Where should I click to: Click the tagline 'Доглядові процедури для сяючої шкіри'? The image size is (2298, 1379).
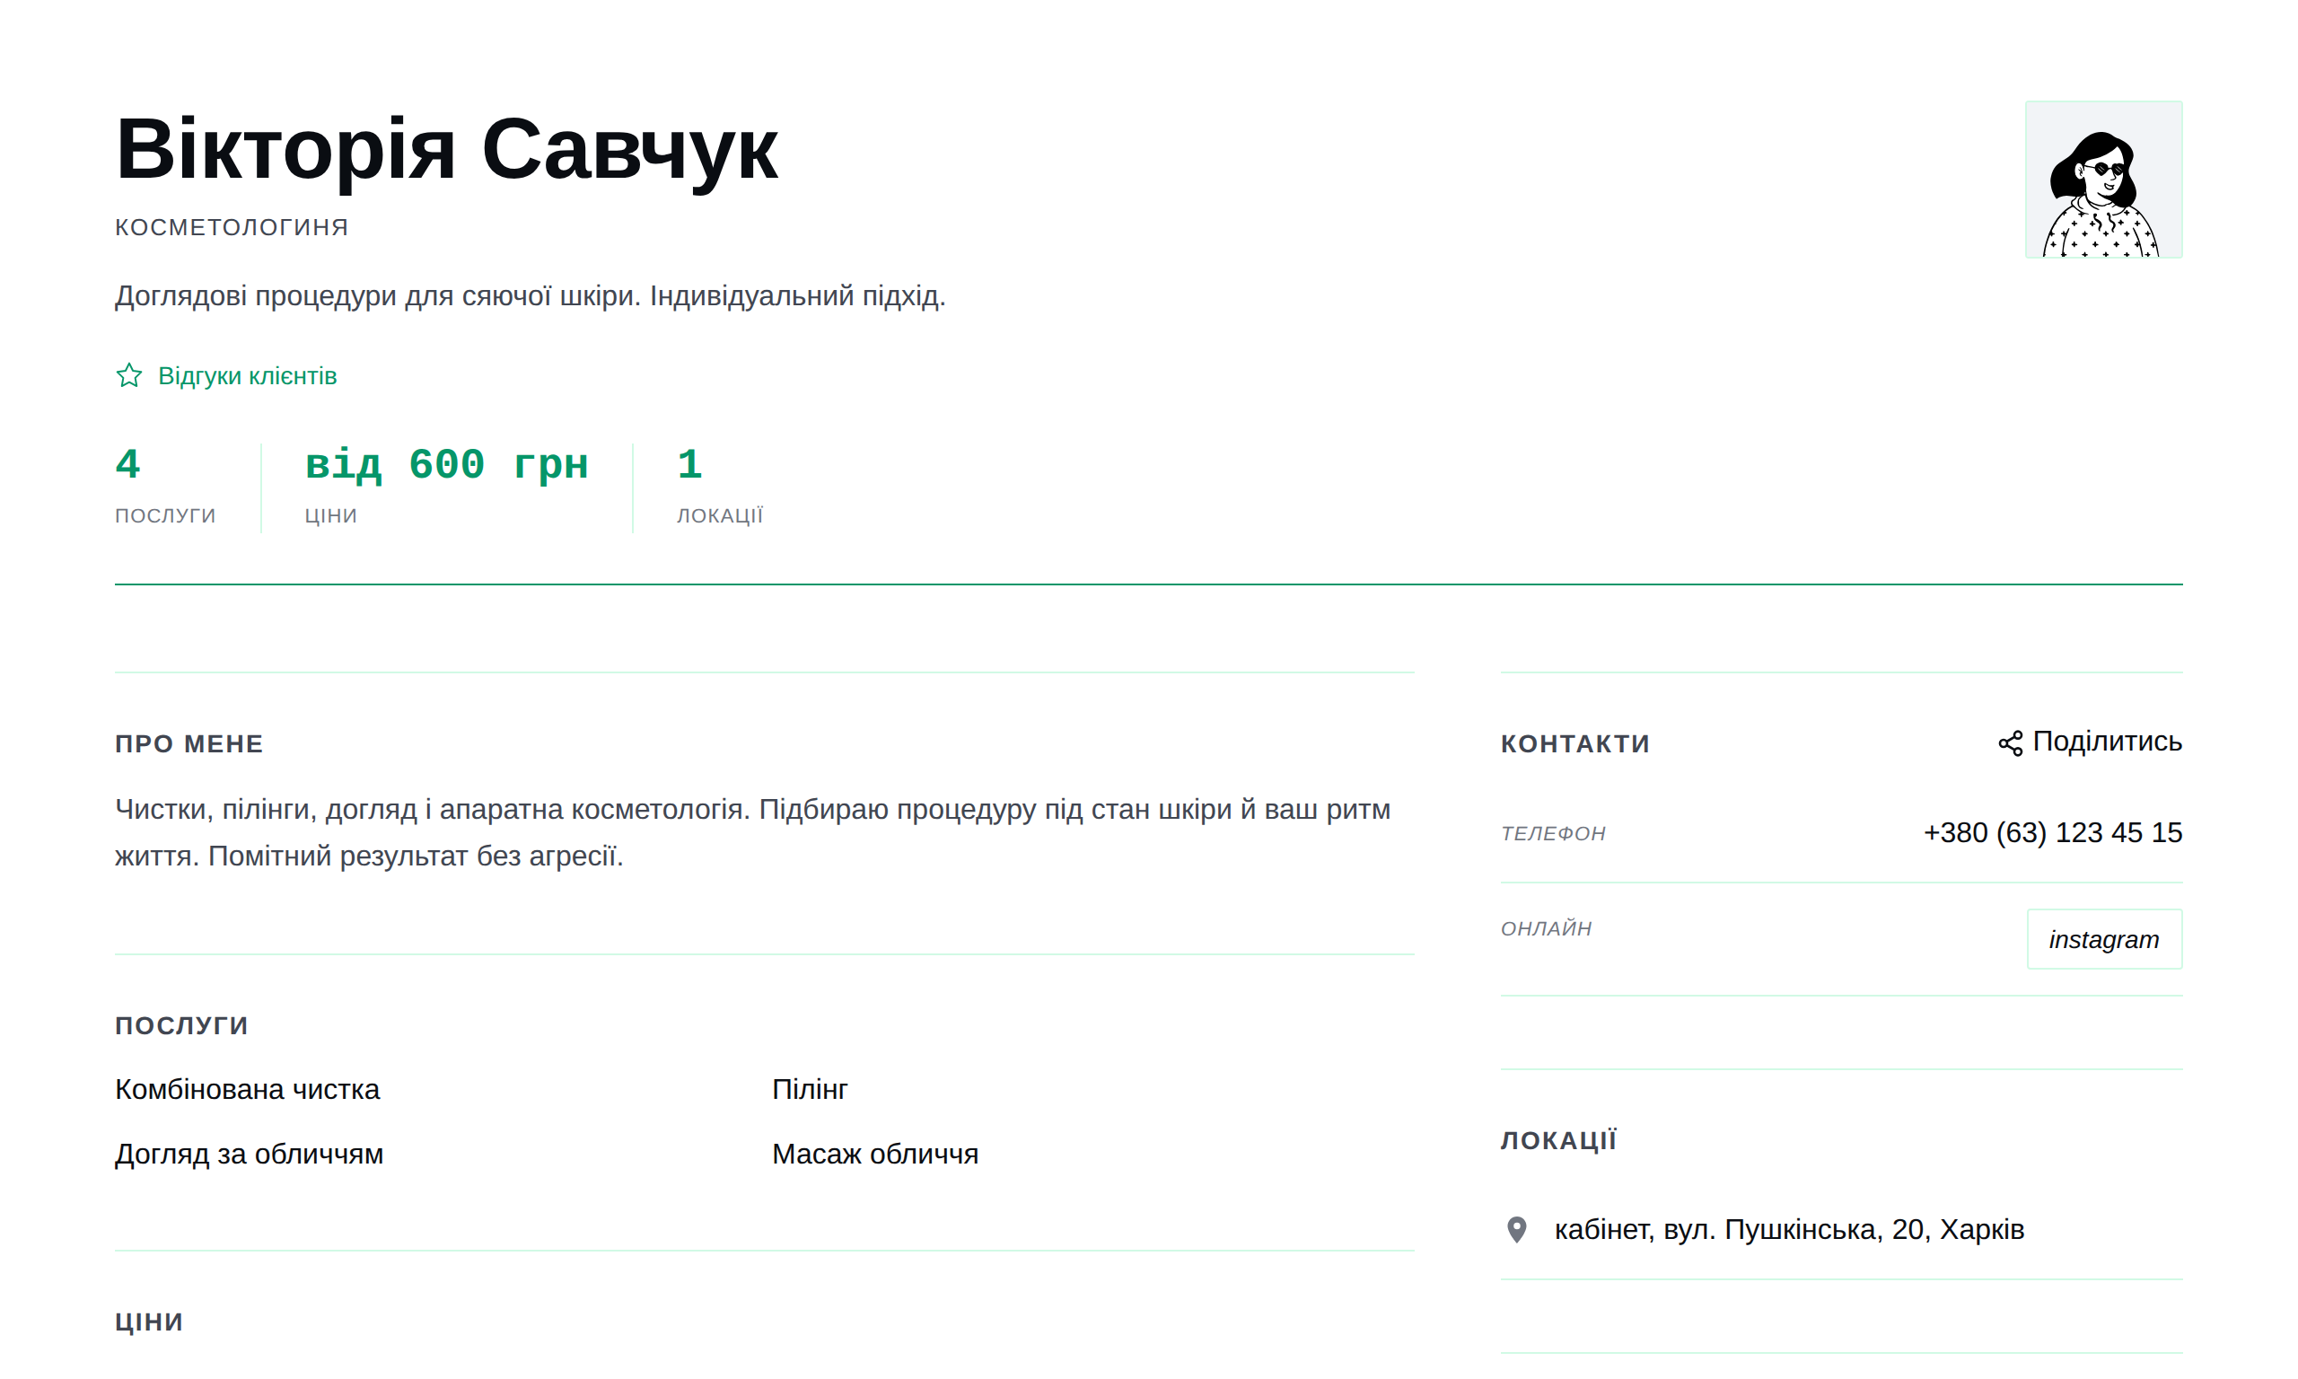point(531,295)
